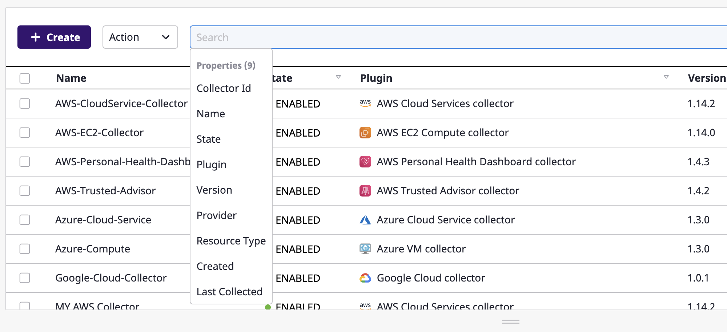Select Created property in search menu
Image resolution: width=727 pixels, height=332 pixels.
point(231,266)
